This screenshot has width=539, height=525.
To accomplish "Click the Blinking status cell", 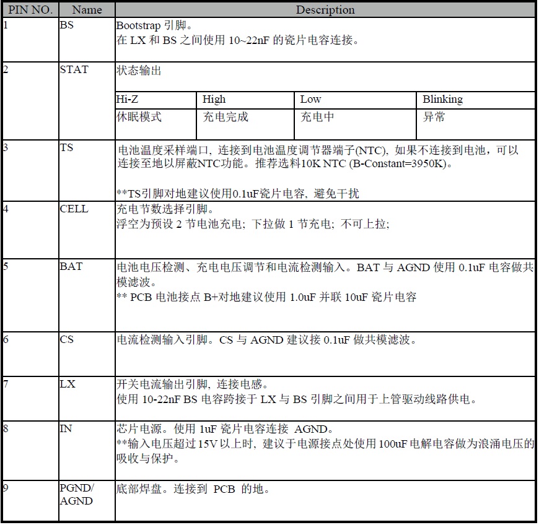I will click(x=442, y=100).
